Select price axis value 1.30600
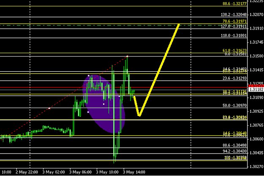Screen dimensions: 264x176 coord(256,139)
